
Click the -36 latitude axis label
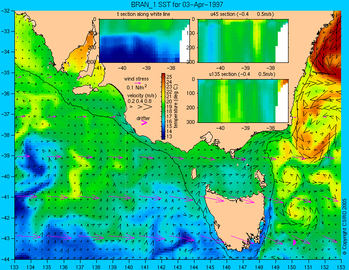click(x=5, y=94)
